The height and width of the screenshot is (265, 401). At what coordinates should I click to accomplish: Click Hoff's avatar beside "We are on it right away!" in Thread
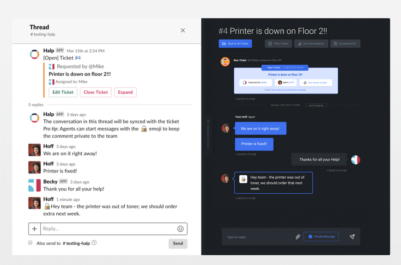35,150
